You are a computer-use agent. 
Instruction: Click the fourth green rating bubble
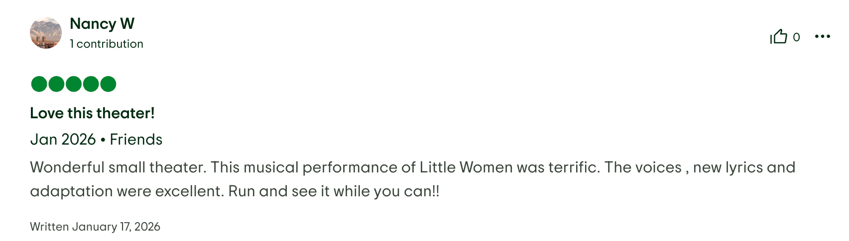pos(91,84)
